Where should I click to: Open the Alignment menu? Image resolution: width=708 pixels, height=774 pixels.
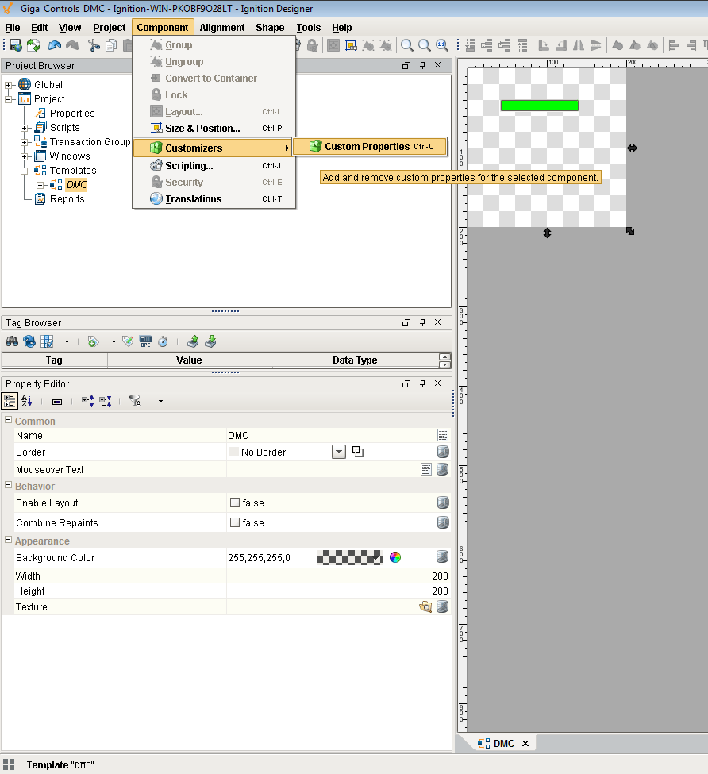pos(222,28)
